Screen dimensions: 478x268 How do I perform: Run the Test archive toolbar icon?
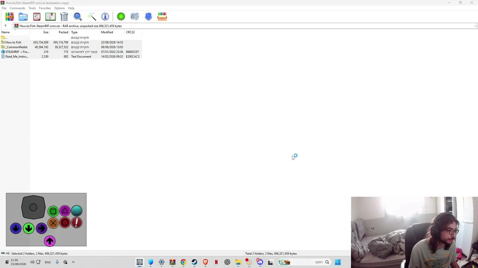[x=37, y=16]
